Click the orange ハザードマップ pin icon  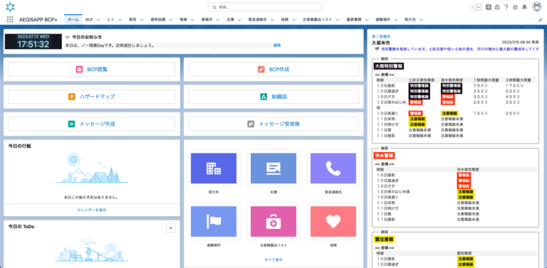pos(71,97)
